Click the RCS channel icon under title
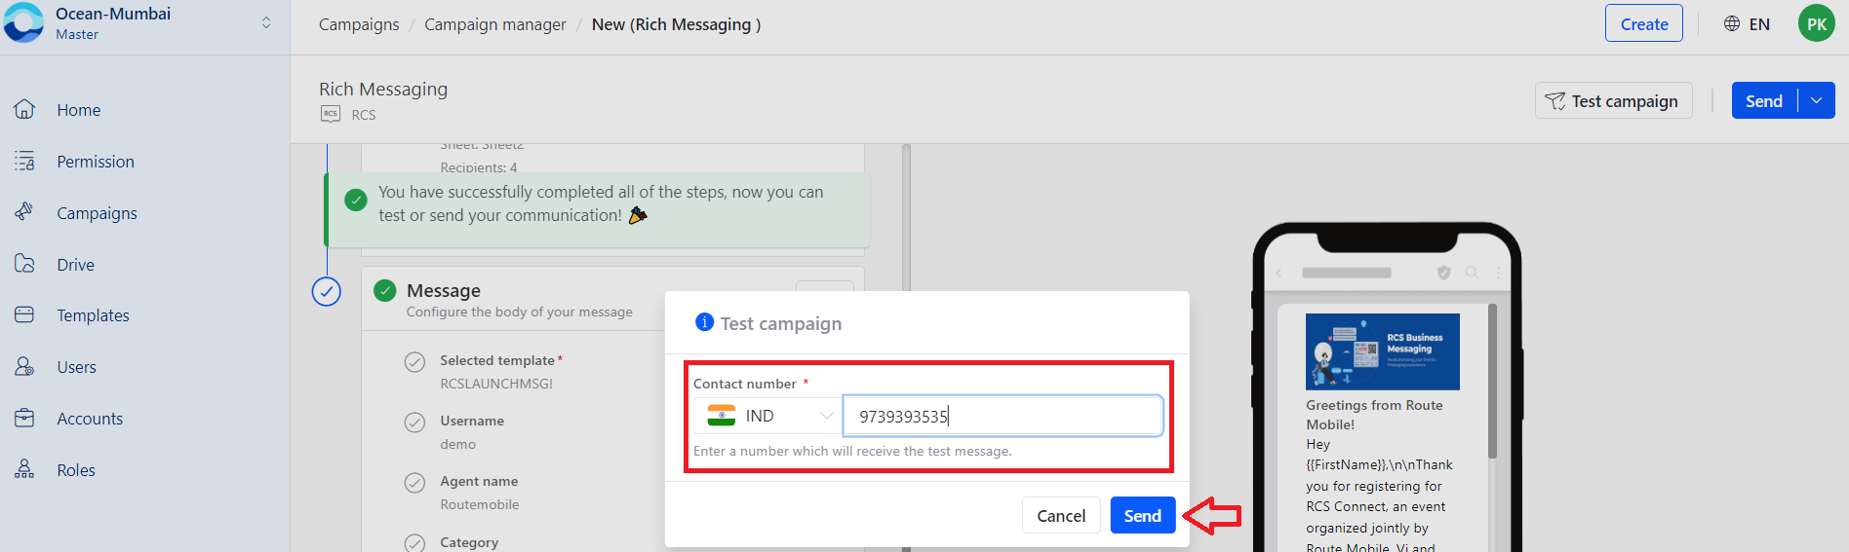This screenshot has height=552, width=1849. click(x=331, y=114)
